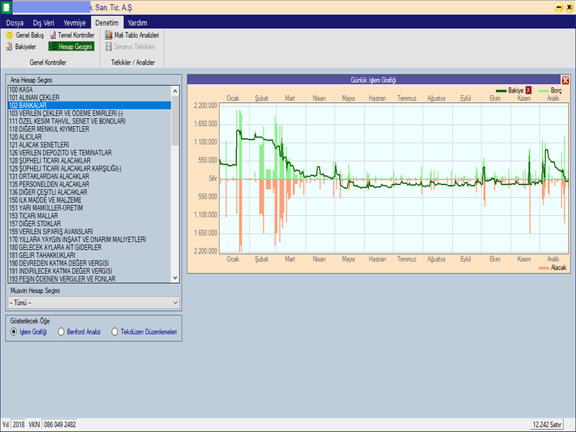
Task: Open Genel Bakış overview icon
Action: 9,35
